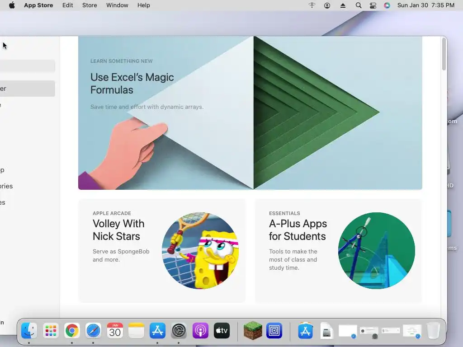Open Notes from the Dock
This screenshot has width=463, height=347.
(136, 331)
